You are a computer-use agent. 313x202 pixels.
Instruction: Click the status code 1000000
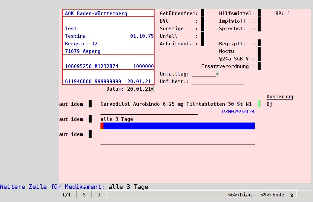click(x=144, y=66)
